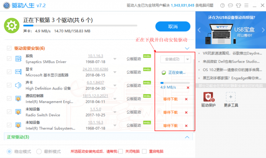Open the VR玩家速速围观 news link
This screenshot has width=266, height=158.
pos(230,53)
